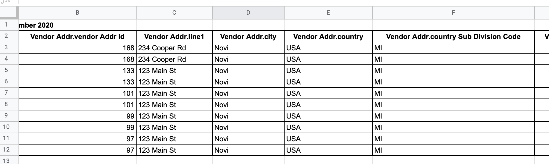Viewport: 549px width, 164px height.
Task: Select 'USA' cell in row 11
Action: coord(328,139)
